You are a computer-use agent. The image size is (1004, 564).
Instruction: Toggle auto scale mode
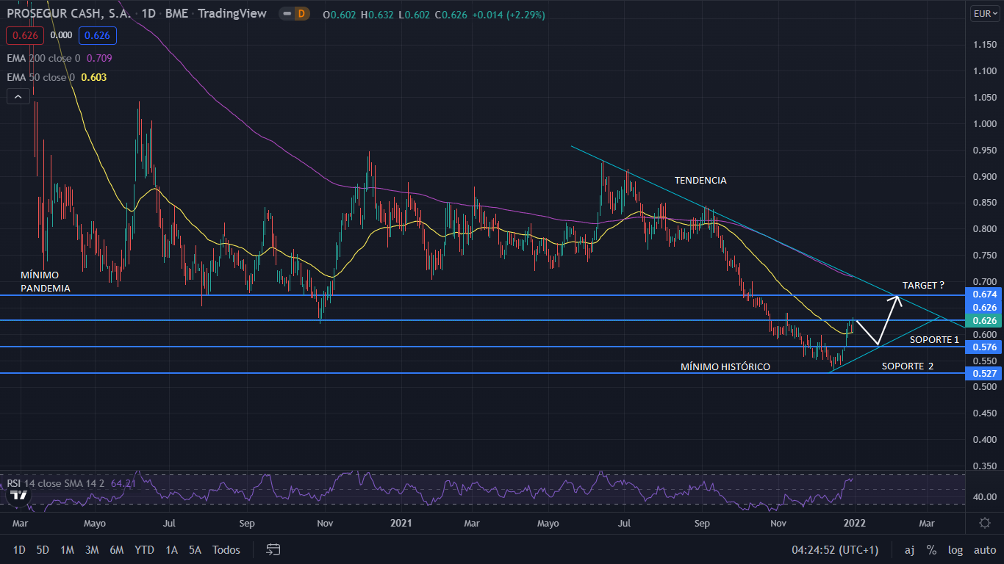pos(984,549)
